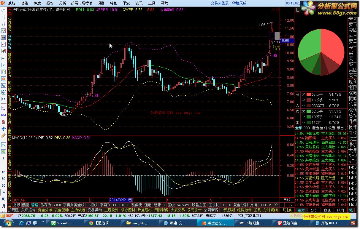Click the Fin icon in left toolbar
The image size is (360, 229).
(x=3, y=65)
